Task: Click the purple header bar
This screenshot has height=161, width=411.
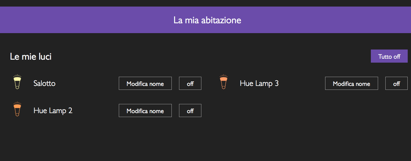Action: click(99, 20)
